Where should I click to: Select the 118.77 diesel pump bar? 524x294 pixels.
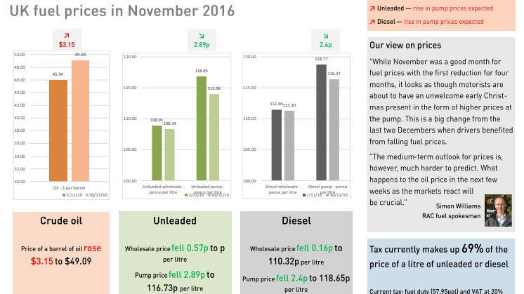click(x=321, y=123)
